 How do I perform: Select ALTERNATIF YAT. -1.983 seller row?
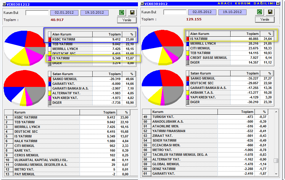[x=92, y=93]
